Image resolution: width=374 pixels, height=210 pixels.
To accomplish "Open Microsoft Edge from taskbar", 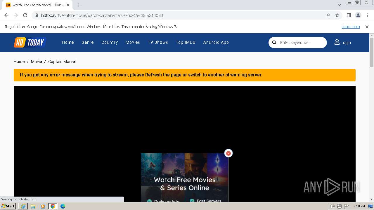I will [x=63, y=206].
